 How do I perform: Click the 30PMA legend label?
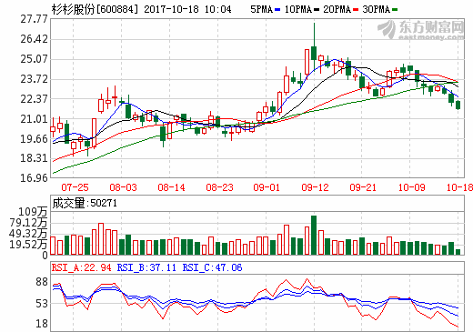point(376,9)
